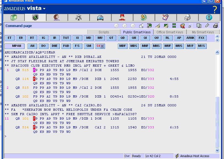Open the suitcase PNR tab icon
The height and width of the screenshot is (159, 224).
tap(14, 17)
